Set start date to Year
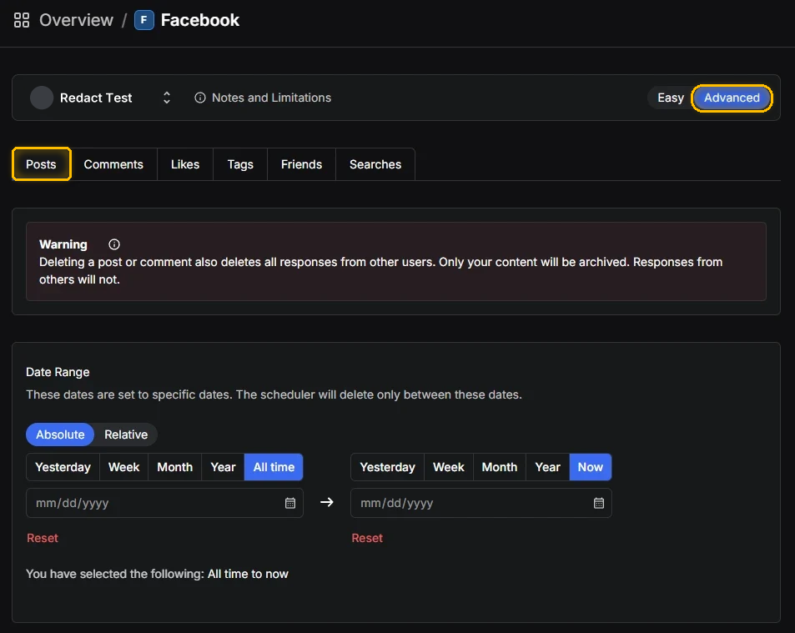This screenshot has height=633, width=795. click(223, 467)
